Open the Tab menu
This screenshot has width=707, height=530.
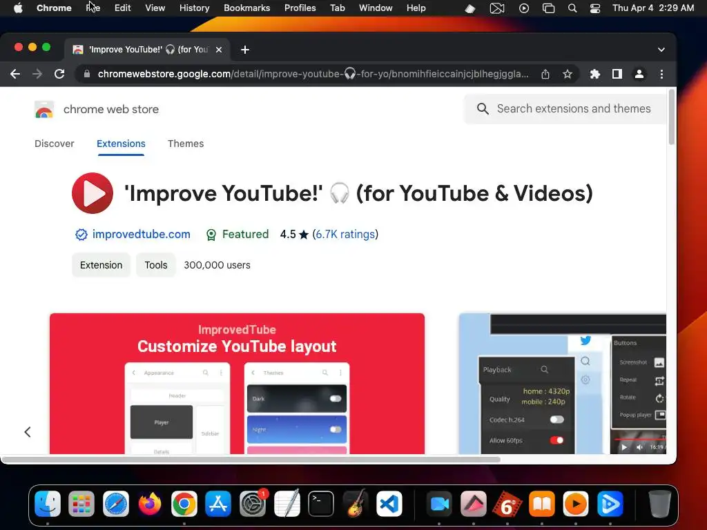pyautogui.click(x=337, y=8)
